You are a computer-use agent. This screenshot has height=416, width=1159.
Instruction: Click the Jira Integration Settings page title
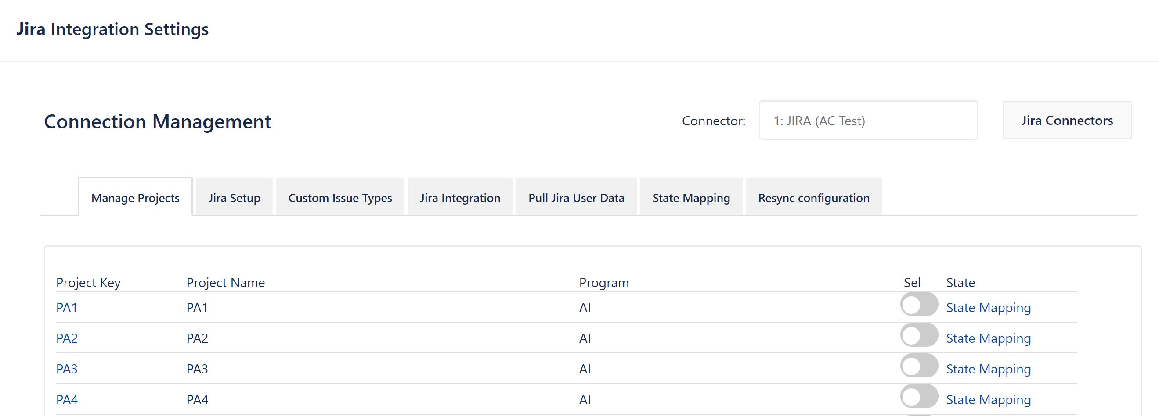point(112,29)
